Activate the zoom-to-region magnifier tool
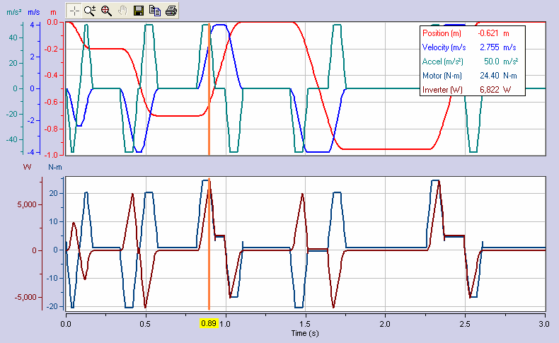This screenshot has width=559, height=343. [x=106, y=11]
